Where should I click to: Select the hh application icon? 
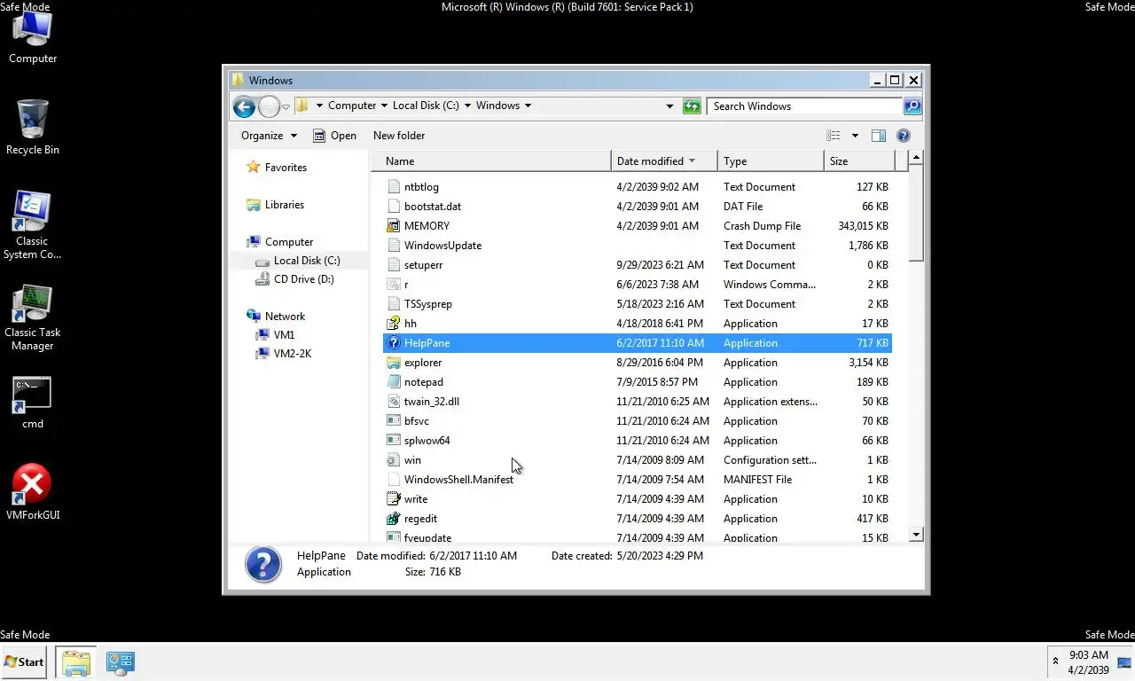tap(395, 324)
